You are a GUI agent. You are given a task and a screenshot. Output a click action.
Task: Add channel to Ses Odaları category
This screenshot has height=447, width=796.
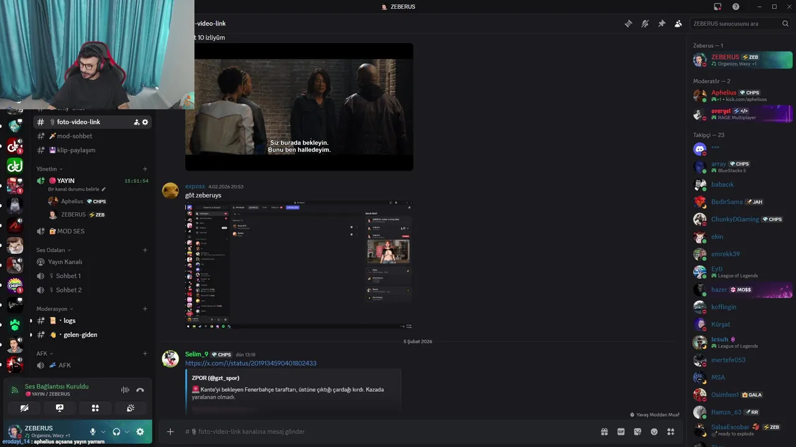(145, 250)
